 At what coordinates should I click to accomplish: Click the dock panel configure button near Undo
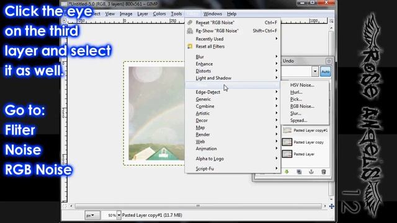pos(329,61)
